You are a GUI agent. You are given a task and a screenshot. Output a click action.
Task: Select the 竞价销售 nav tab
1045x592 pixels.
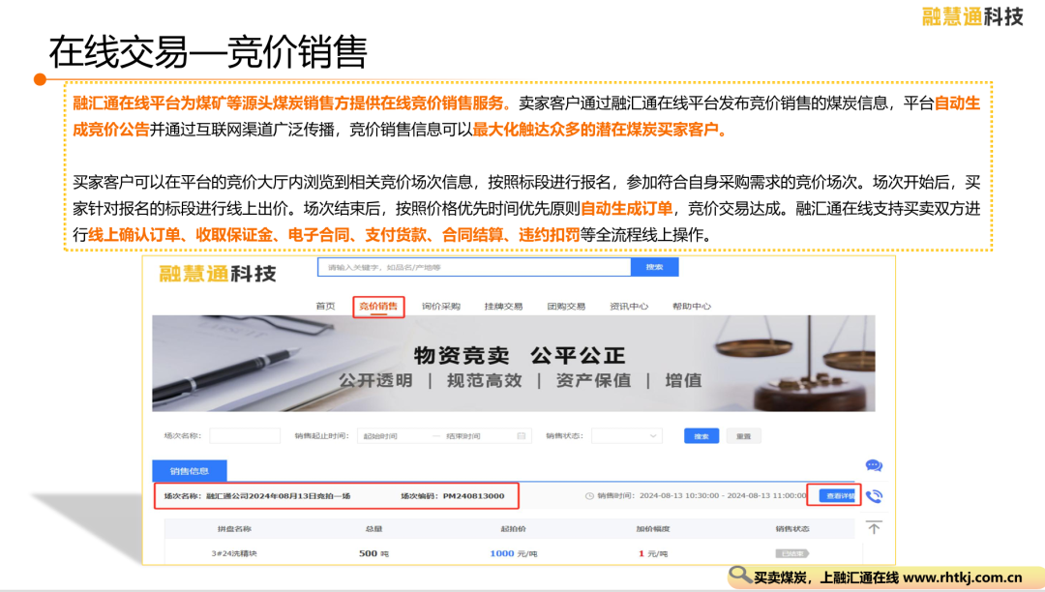pyautogui.click(x=378, y=307)
